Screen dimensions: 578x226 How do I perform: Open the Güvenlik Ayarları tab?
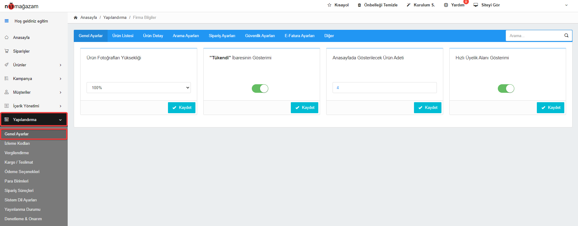tap(260, 36)
